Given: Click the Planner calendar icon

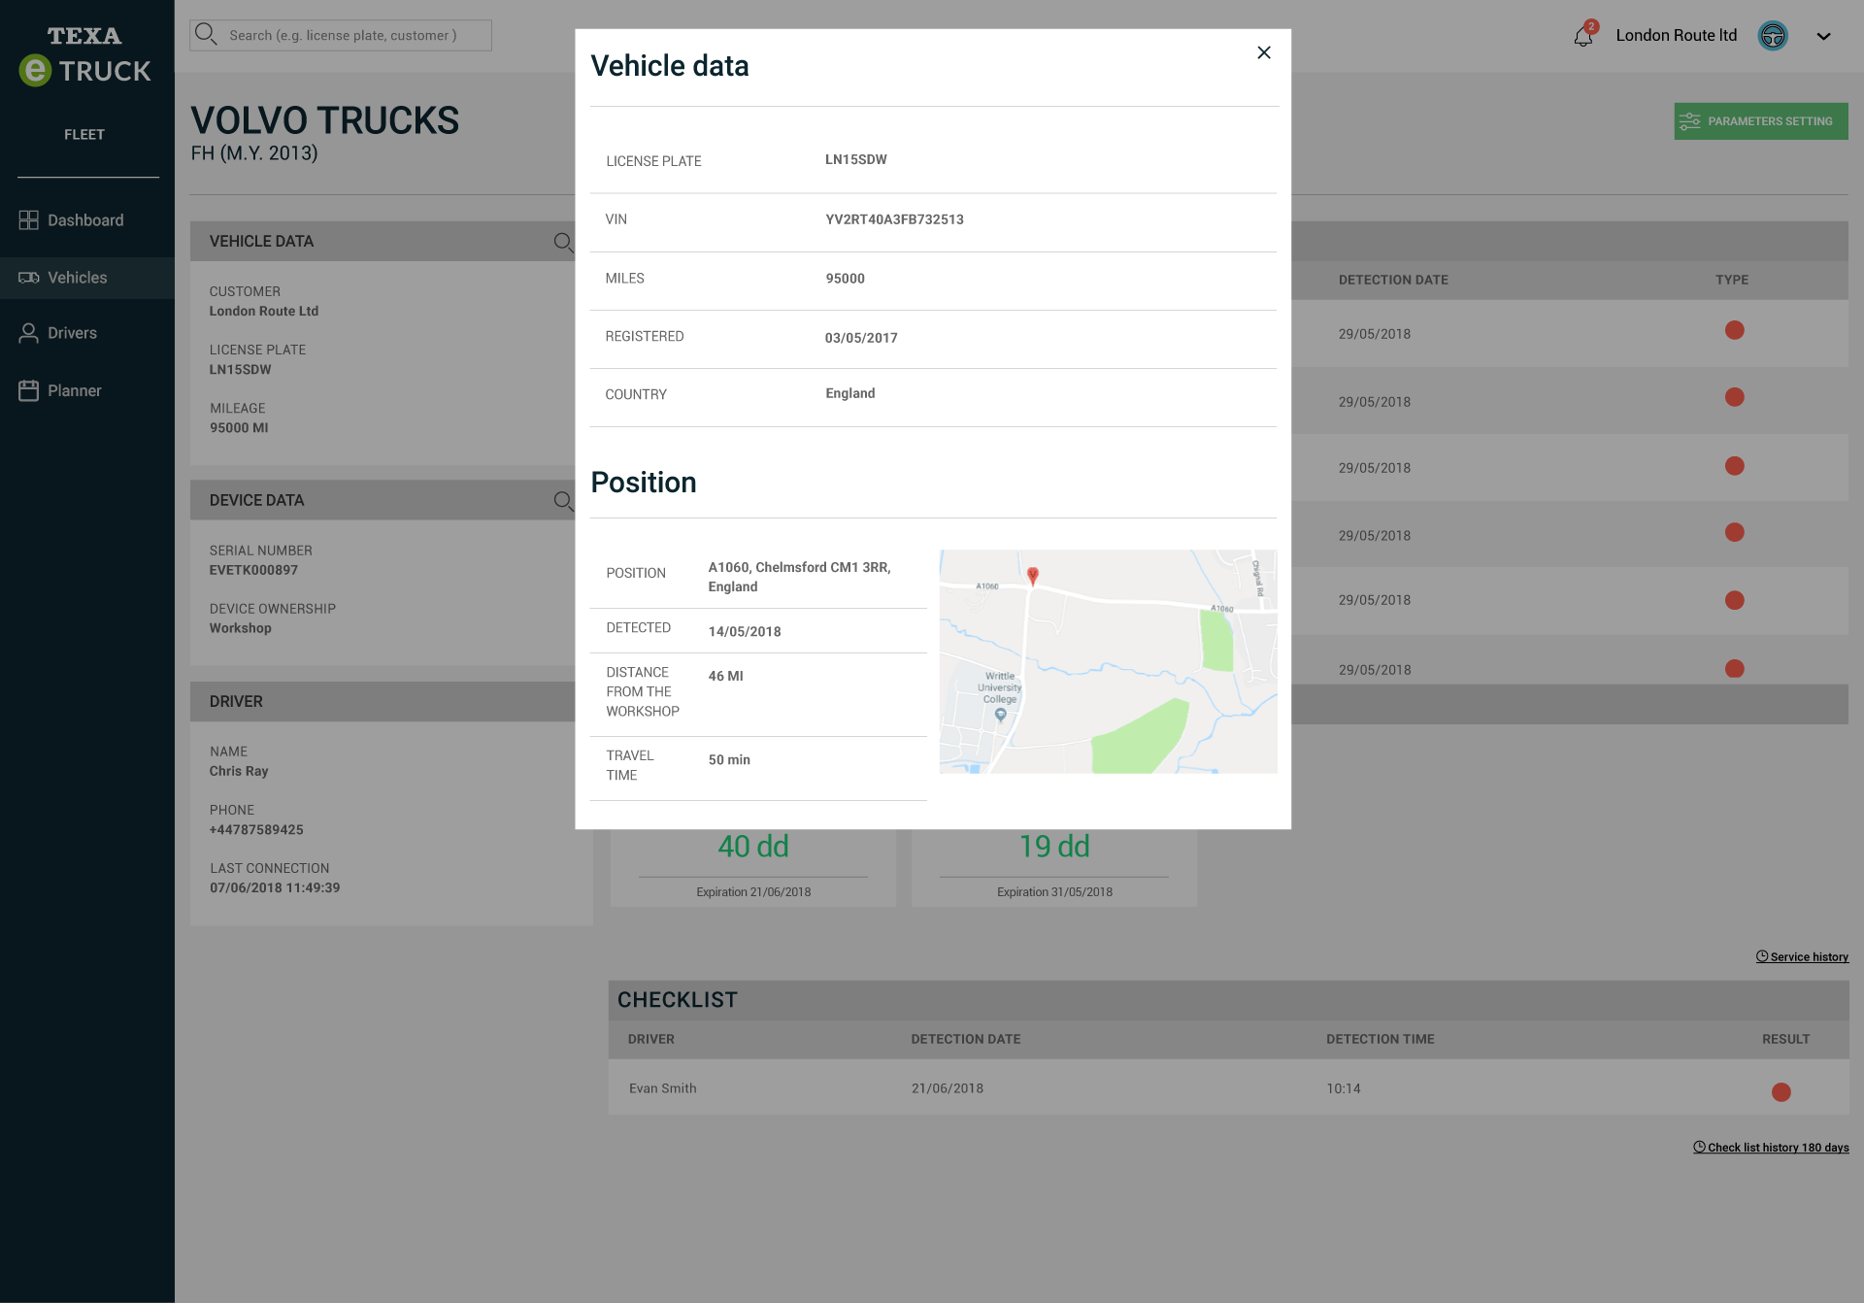Looking at the screenshot, I should 29,390.
